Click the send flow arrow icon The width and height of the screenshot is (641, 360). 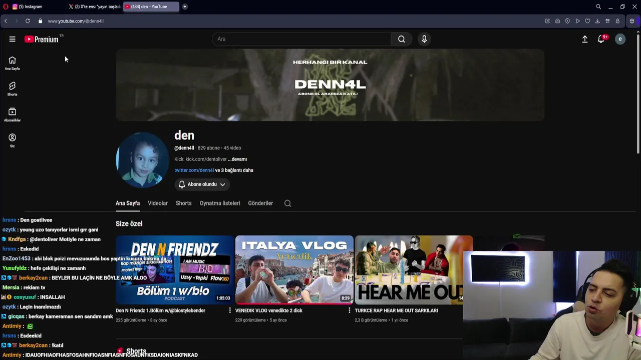click(577, 21)
